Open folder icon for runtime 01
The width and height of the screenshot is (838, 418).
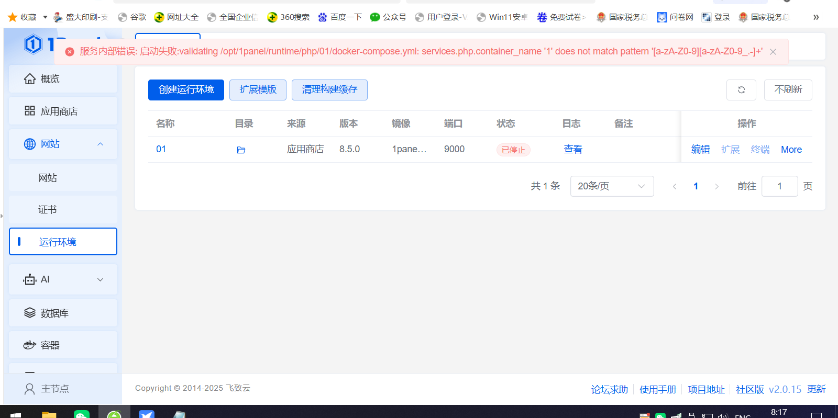tap(241, 150)
